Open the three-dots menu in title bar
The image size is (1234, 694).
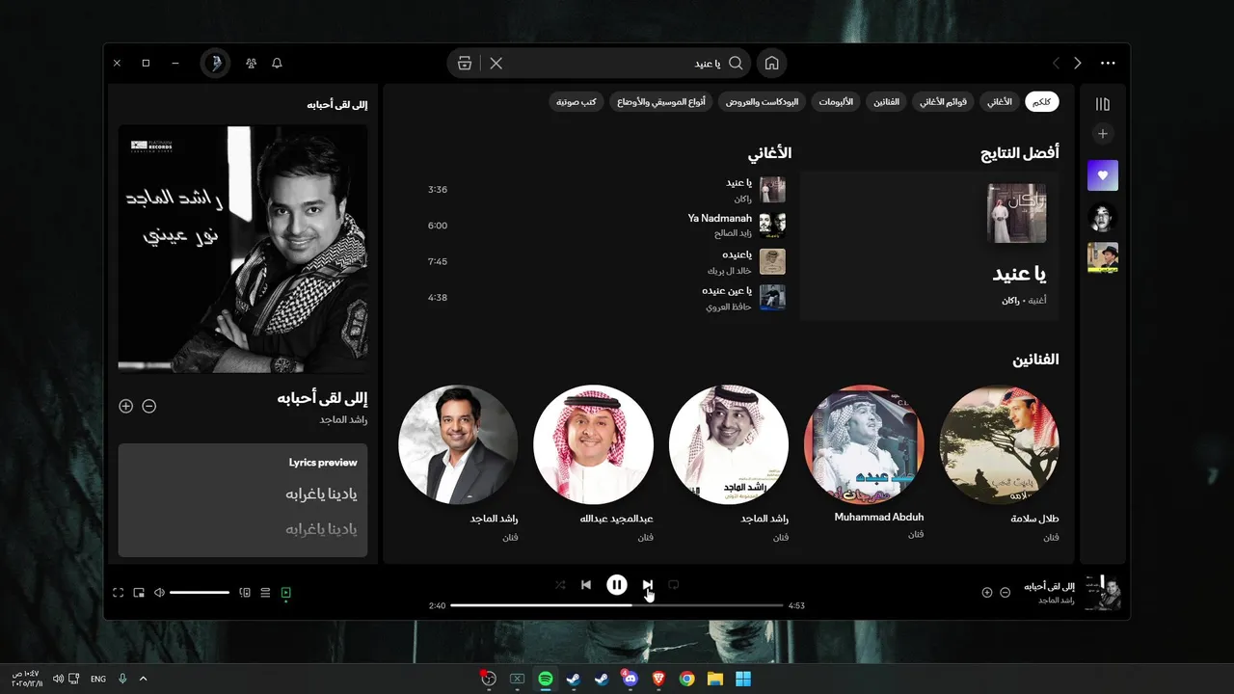1108,64
